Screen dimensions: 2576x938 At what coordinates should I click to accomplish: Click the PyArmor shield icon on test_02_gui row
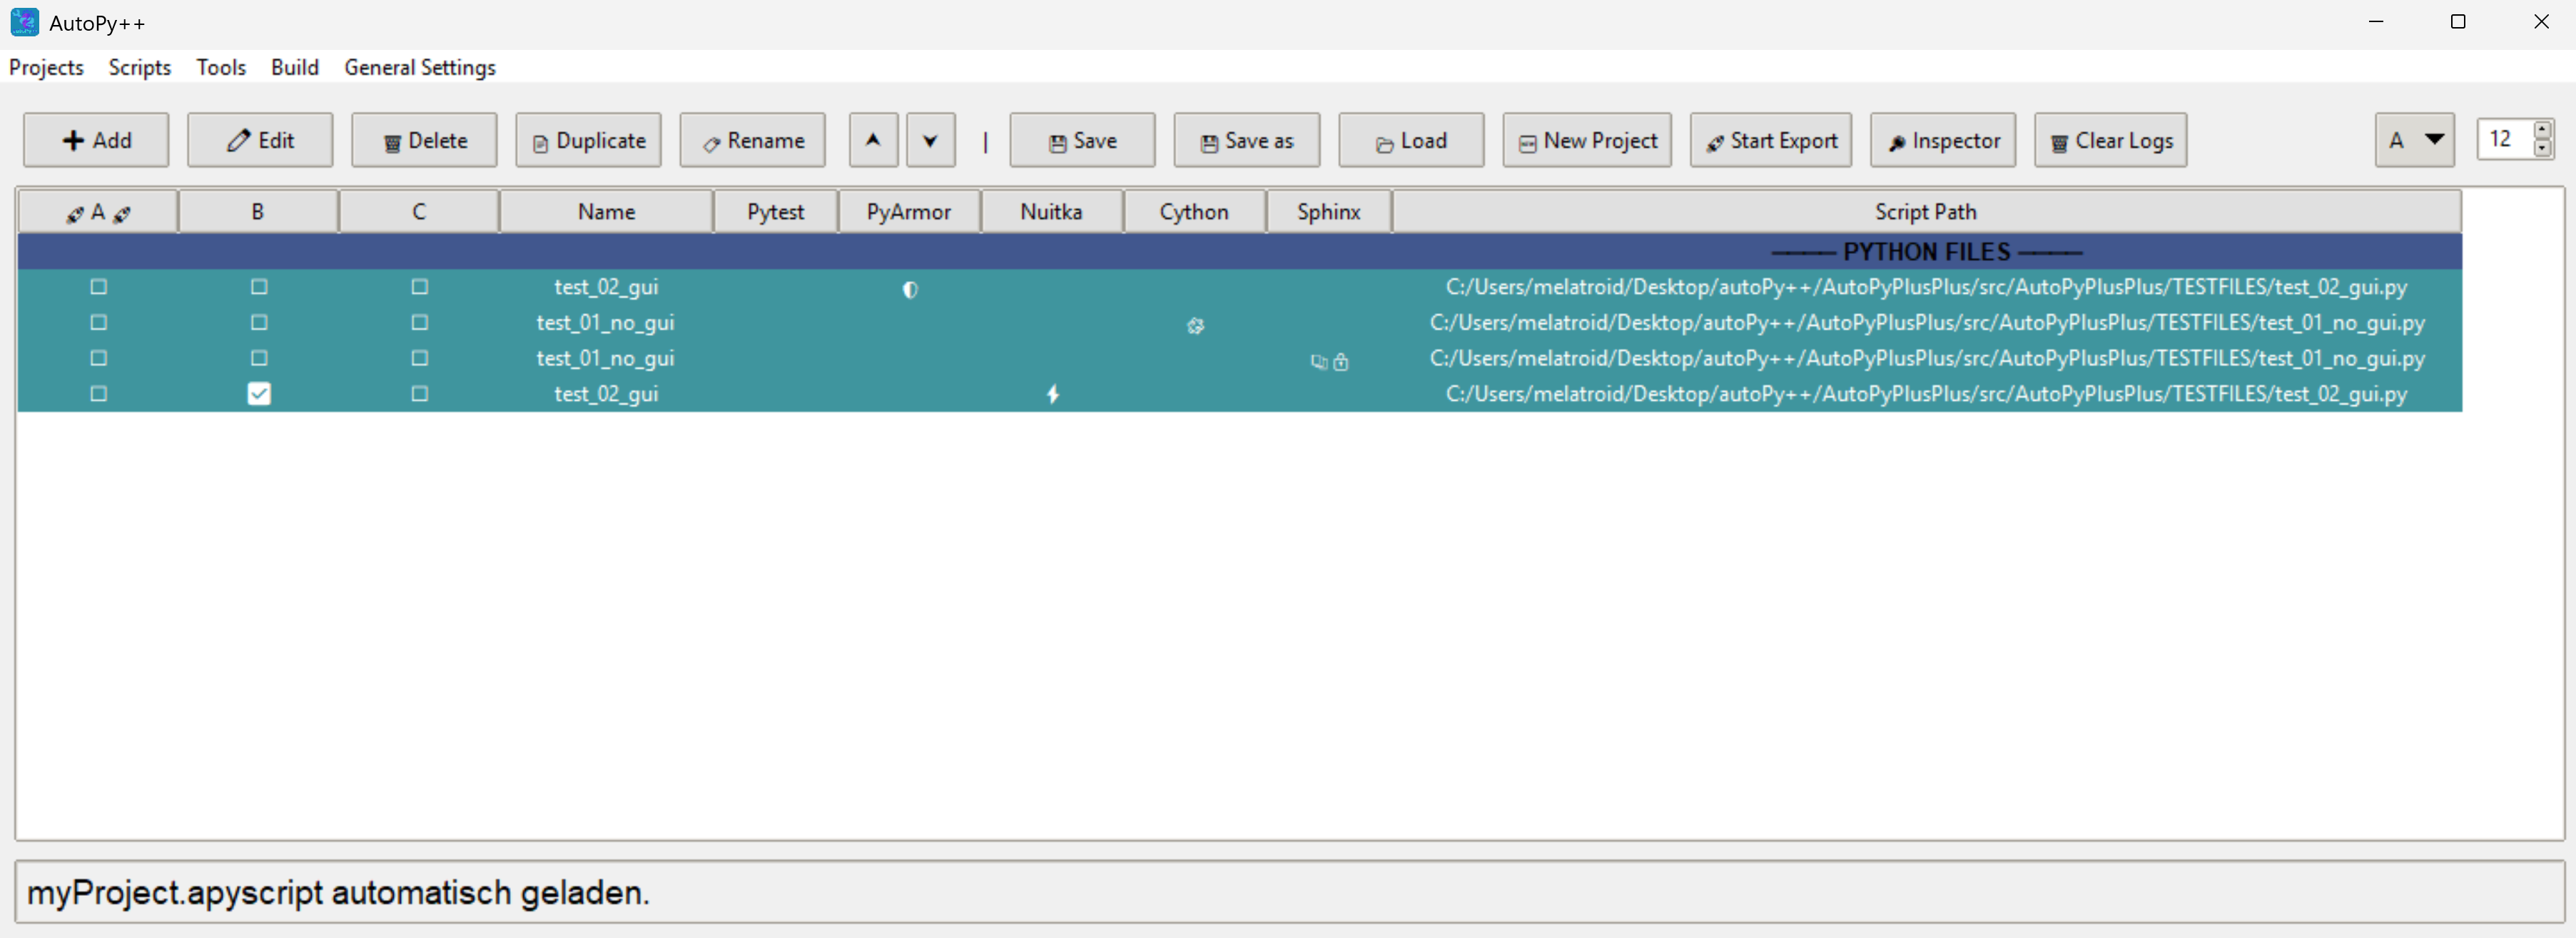click(909, 290)
